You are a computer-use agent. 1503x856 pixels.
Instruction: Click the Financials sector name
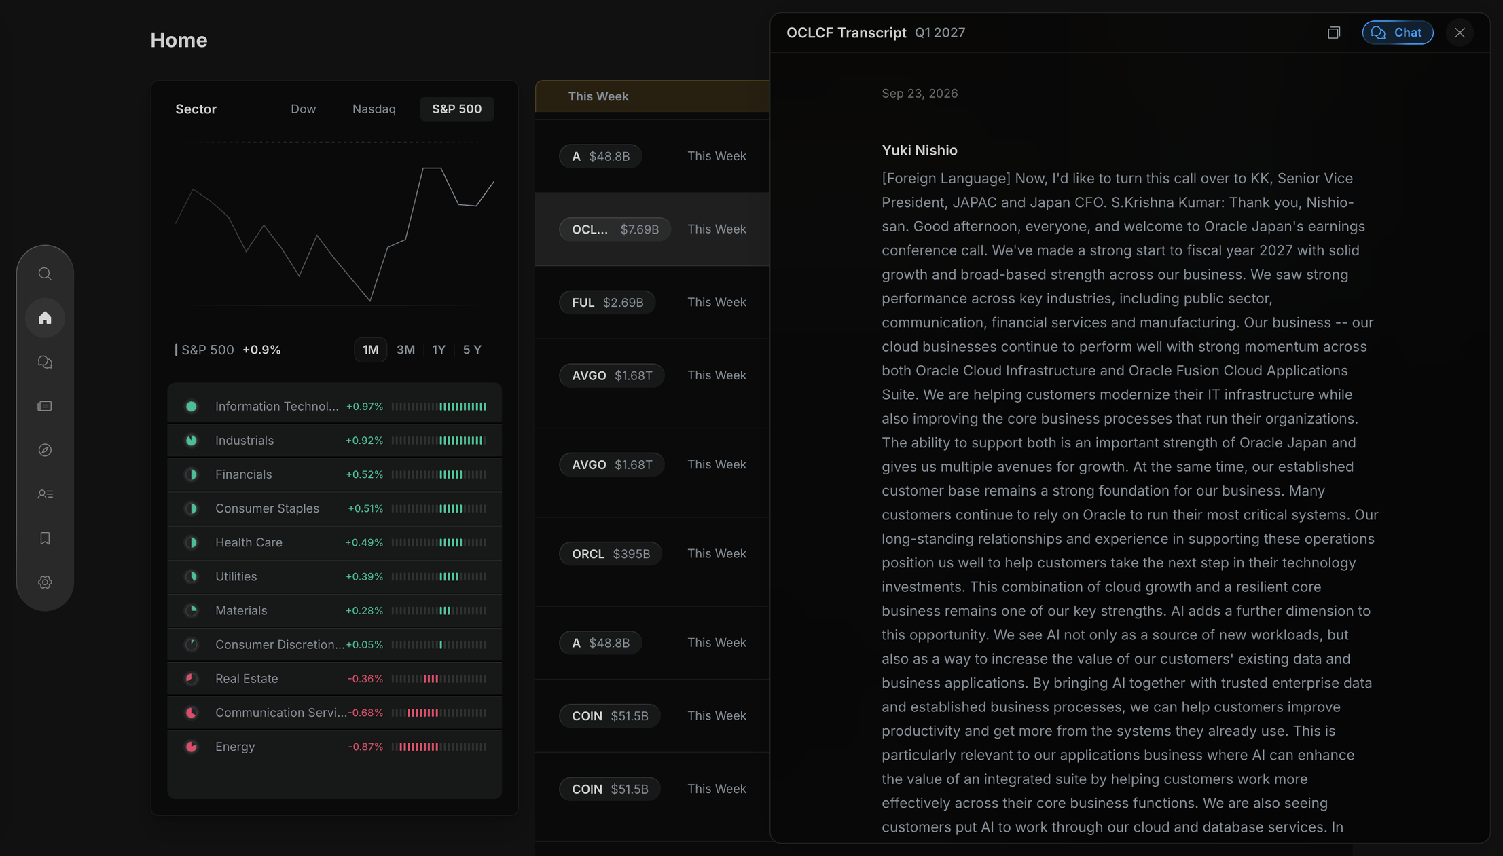[244, 474]
